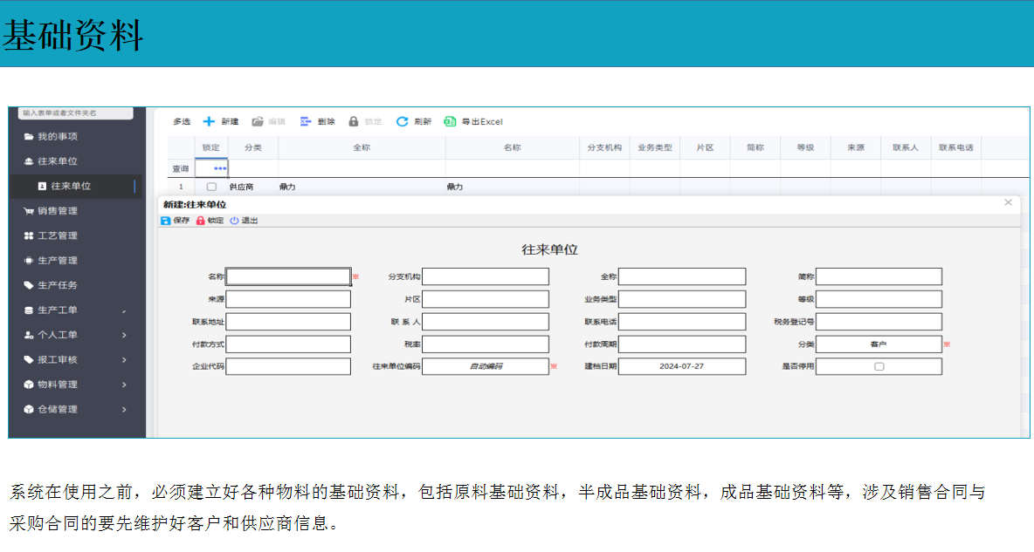Click the 导出Excel button label

[482, 122]
